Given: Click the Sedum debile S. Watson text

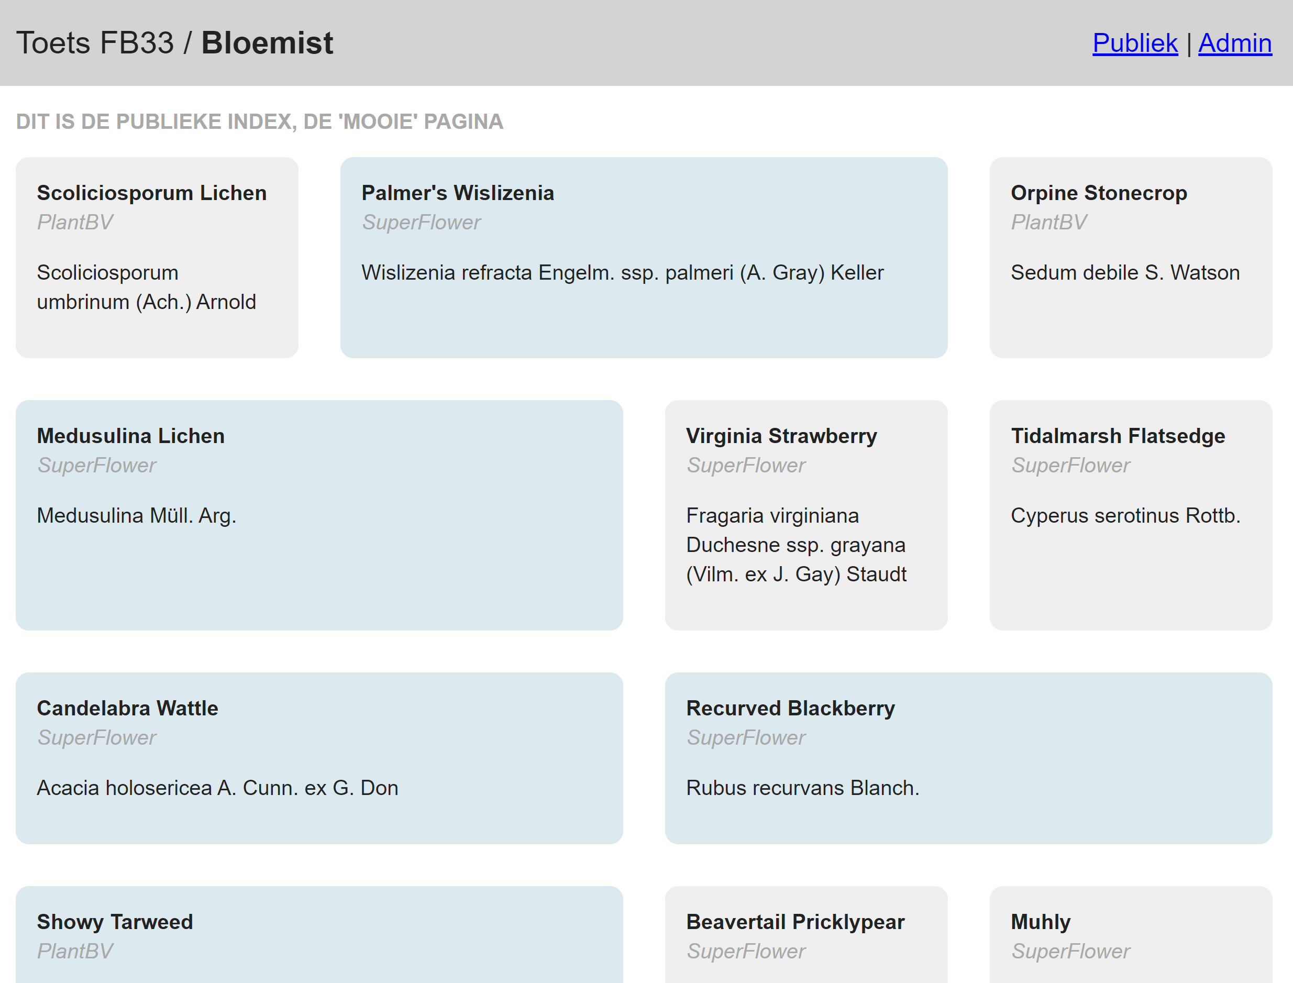Looking at the screenshot, I should tap(1124, 273).
